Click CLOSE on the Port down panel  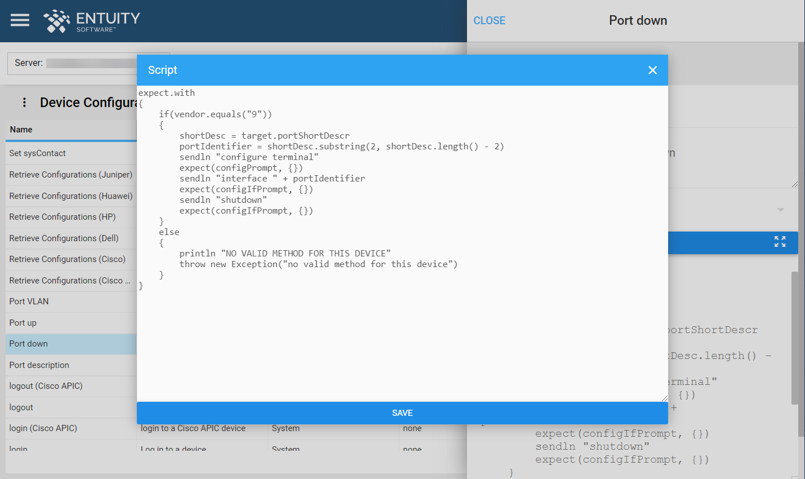pyautogui.click(x=489, y=20)
